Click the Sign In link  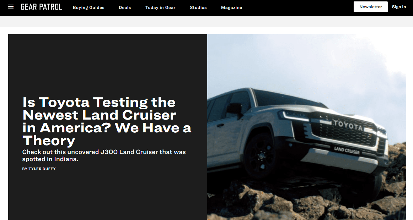click(x=399, y=7)
